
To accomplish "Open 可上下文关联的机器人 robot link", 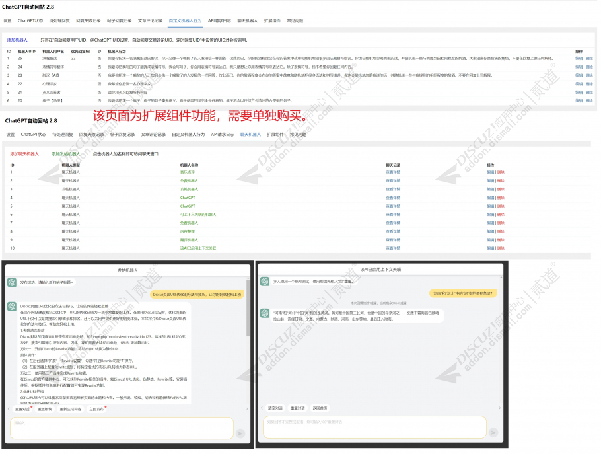I will 198,215.
